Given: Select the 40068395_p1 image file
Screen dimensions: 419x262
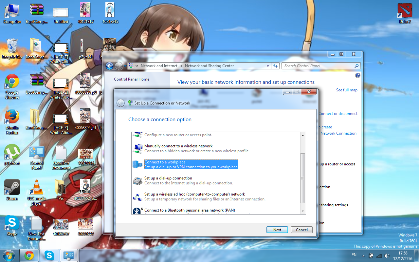Looking at the screenshot, I should click(86, 120).
